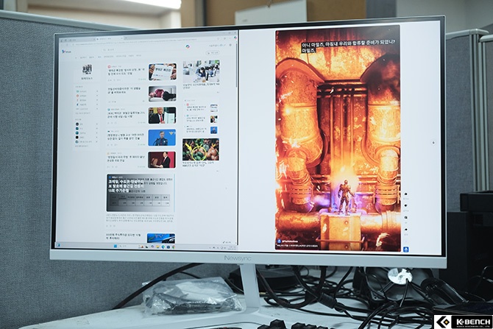Click personalize button under MSN settings gear
The image size is (493, 329).
coord(213,53)
